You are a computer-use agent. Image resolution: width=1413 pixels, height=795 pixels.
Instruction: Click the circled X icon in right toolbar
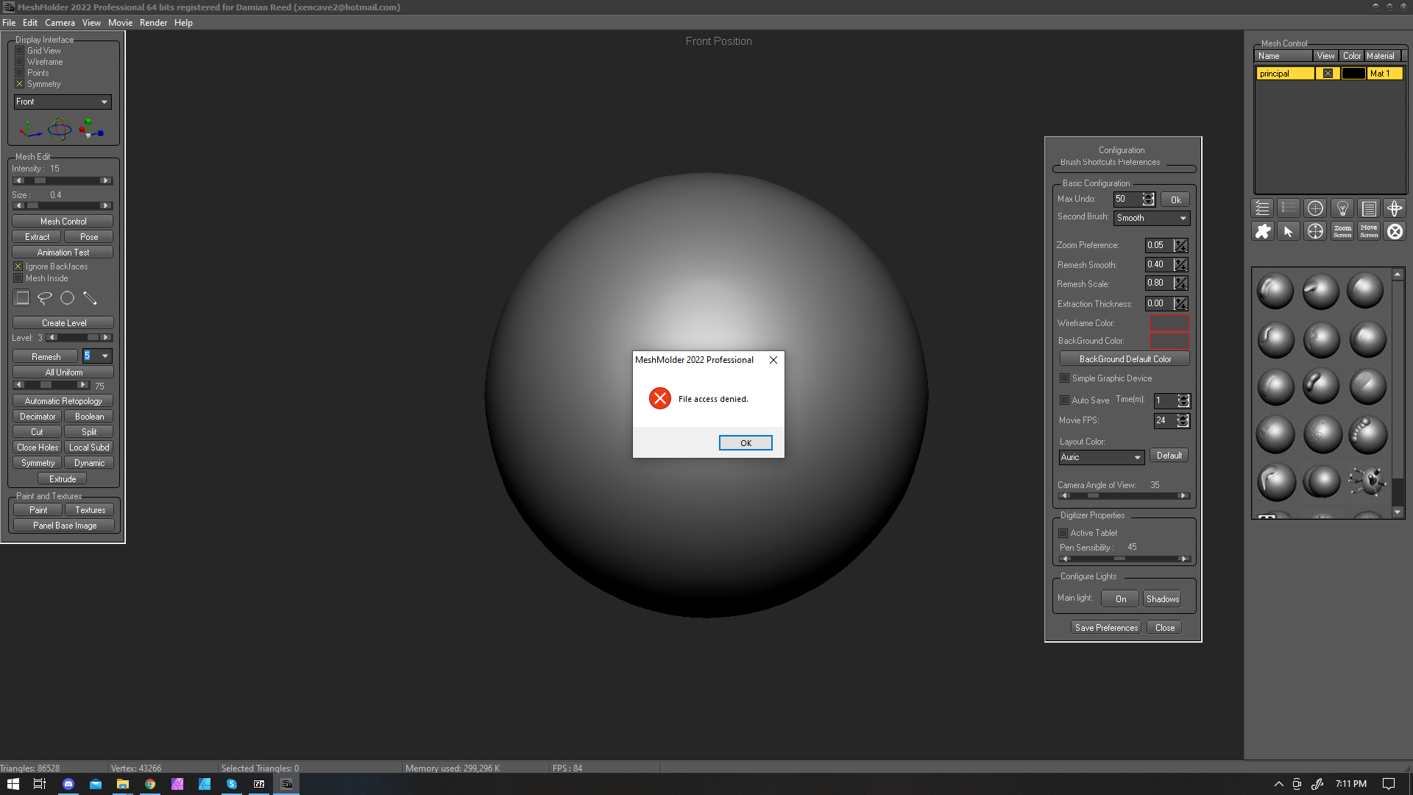tap(1395, 231)
